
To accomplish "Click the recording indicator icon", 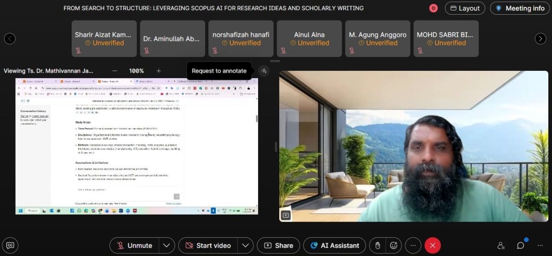I will [x=433, y=8].
